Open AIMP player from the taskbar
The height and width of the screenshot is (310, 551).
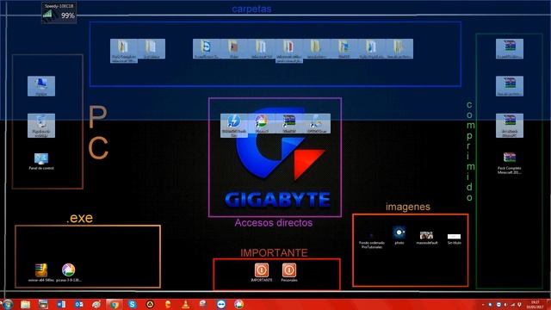pos(150,304)
